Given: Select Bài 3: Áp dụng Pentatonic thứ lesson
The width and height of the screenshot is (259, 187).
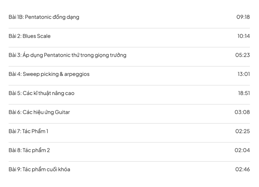Looking at the screenshot, I should tap(67, 55).
